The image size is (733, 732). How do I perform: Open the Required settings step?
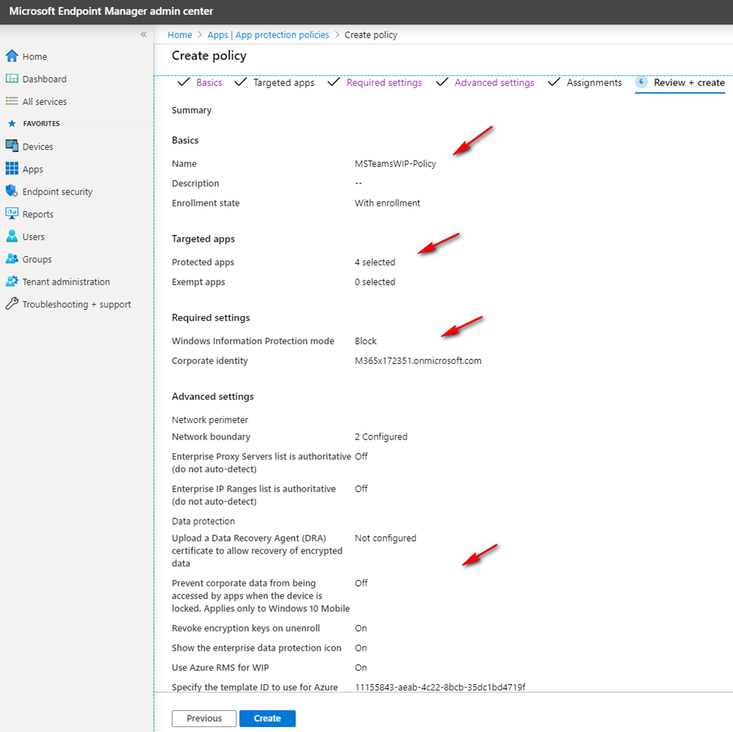point(384,83)
